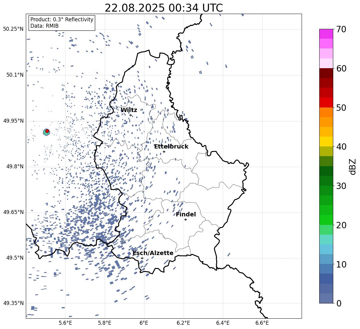Click the 49.8°N latitude label
Image resolution: width=360 pixels, height=329 pixels.
point(15,166)
